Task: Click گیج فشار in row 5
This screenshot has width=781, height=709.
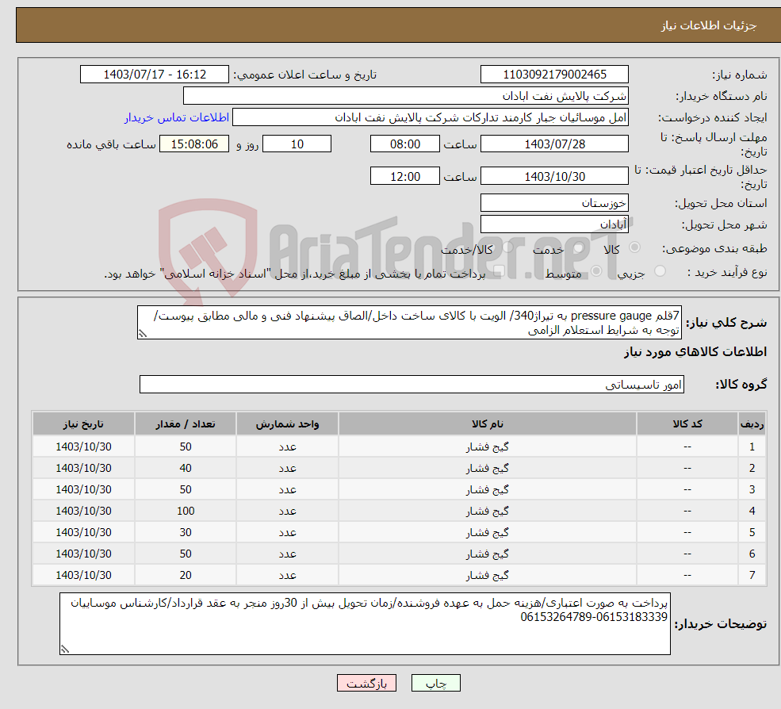Action: [487, 533]
